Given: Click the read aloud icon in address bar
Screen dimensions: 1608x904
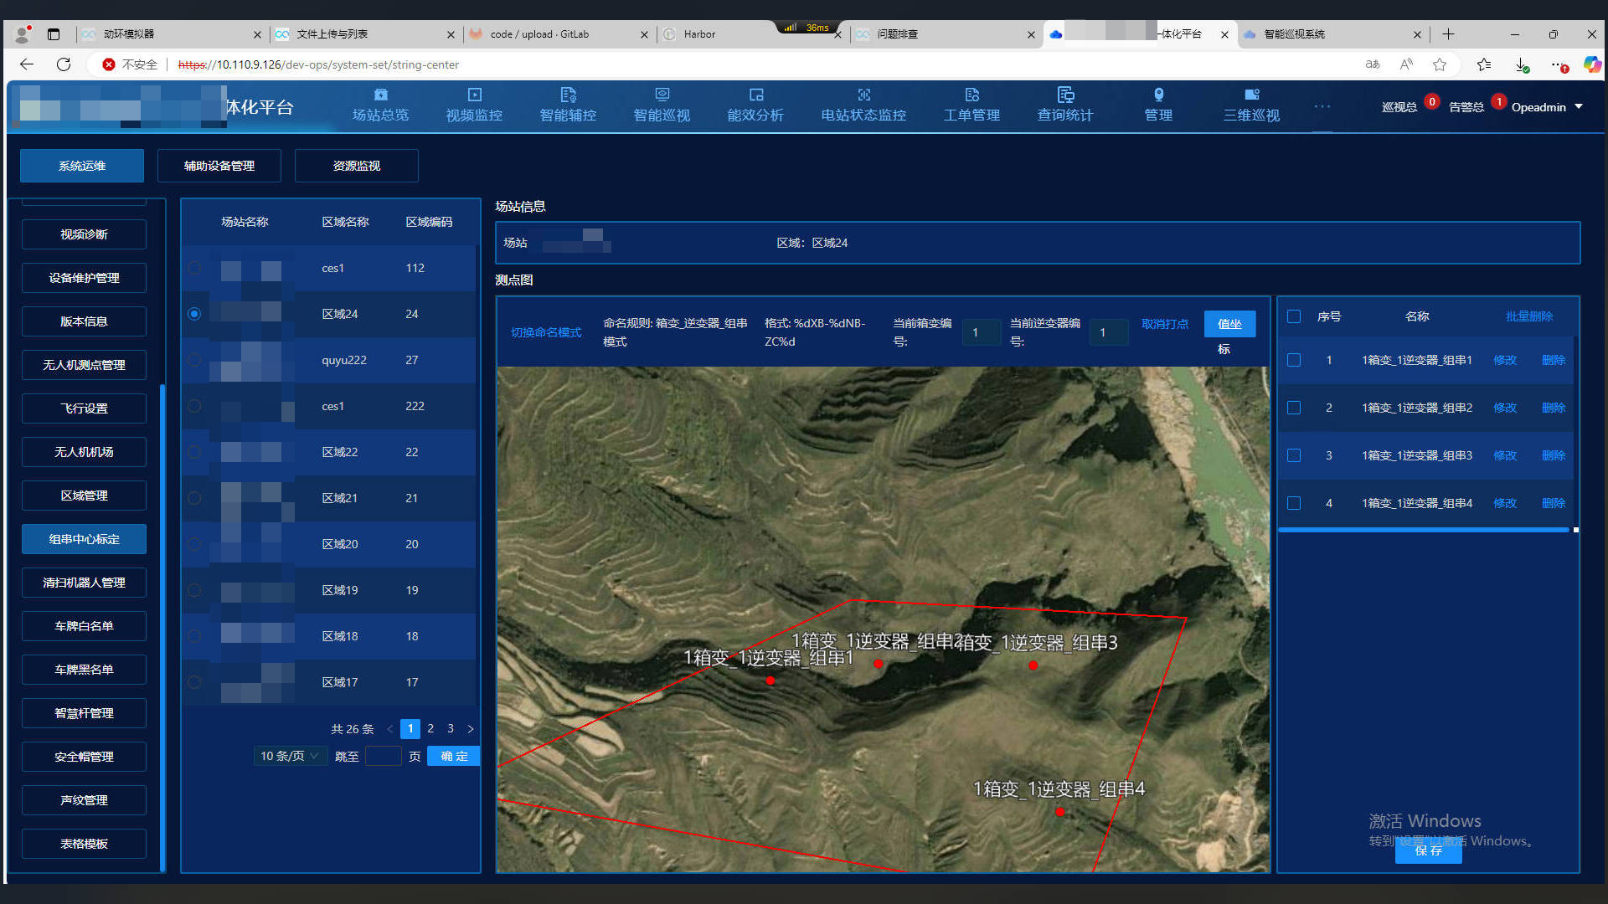Looking at the screenshot, I should (x=1406, y=64).
